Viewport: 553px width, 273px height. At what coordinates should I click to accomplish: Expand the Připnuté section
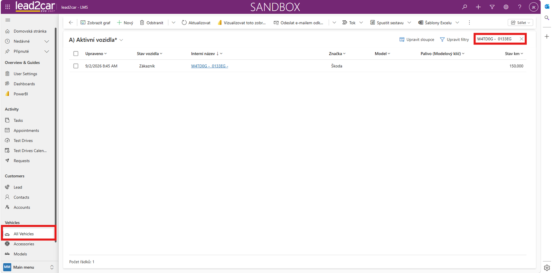(x=47, y=51)
